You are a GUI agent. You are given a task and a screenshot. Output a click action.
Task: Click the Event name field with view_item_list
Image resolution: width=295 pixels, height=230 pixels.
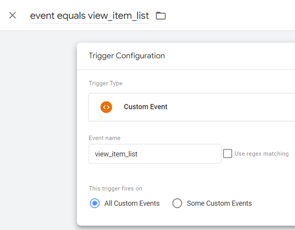pos(155,154)
